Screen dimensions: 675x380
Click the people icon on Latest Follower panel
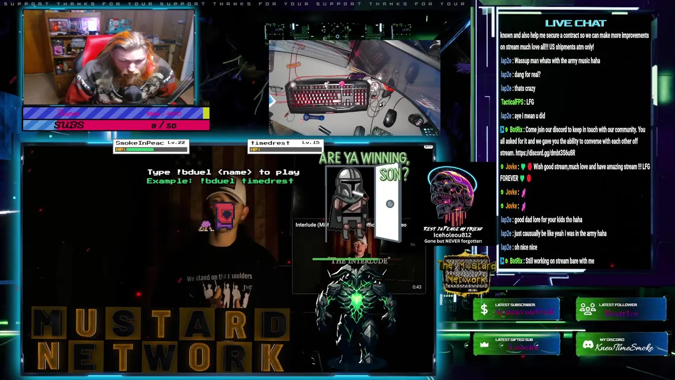click(x=588, y=309)
